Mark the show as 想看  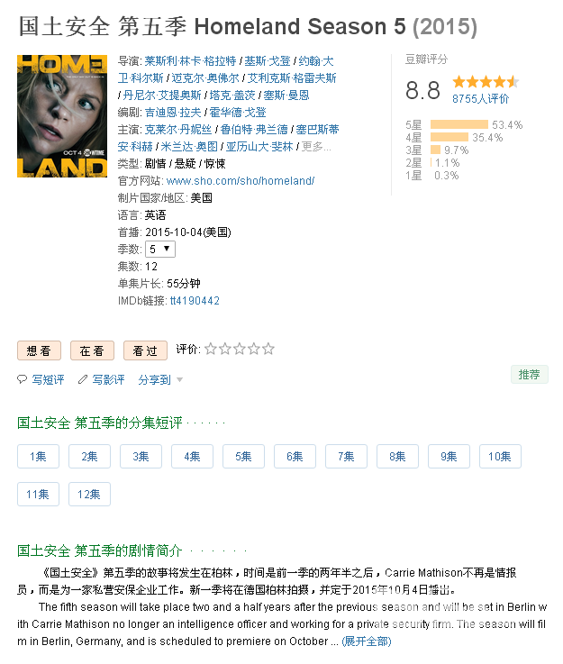point(39,350)
